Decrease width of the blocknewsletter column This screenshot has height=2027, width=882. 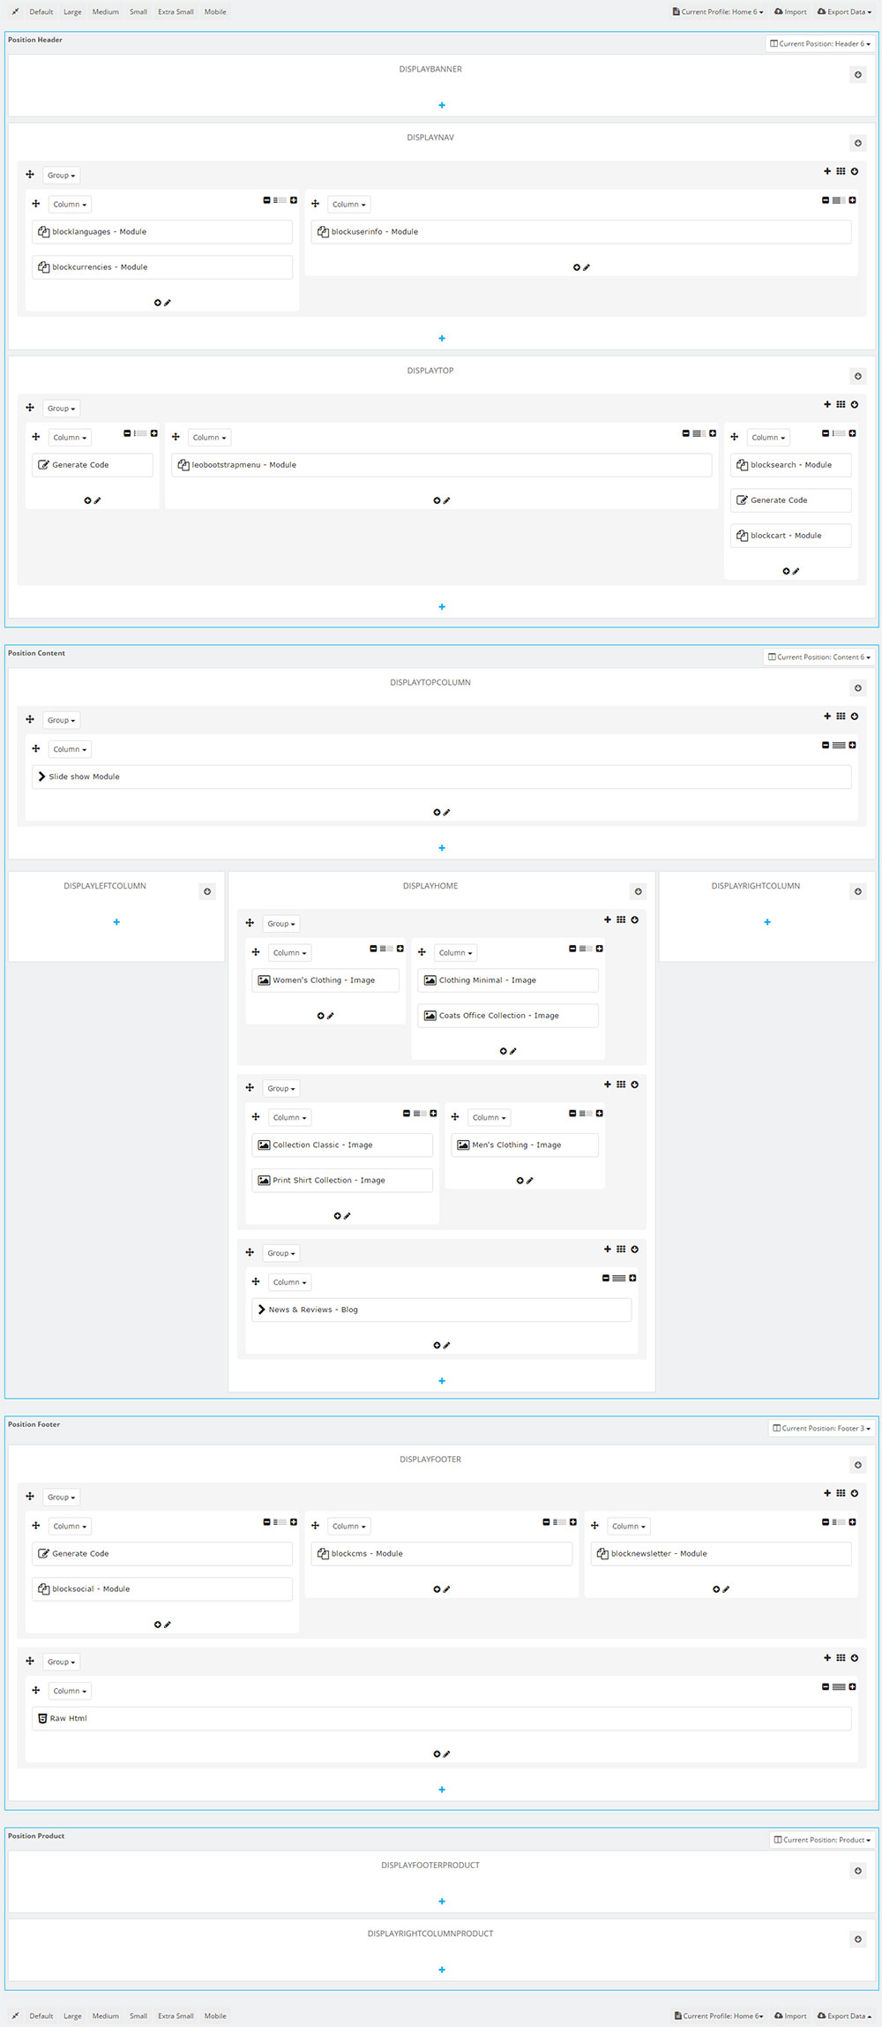click(826, 1522)
